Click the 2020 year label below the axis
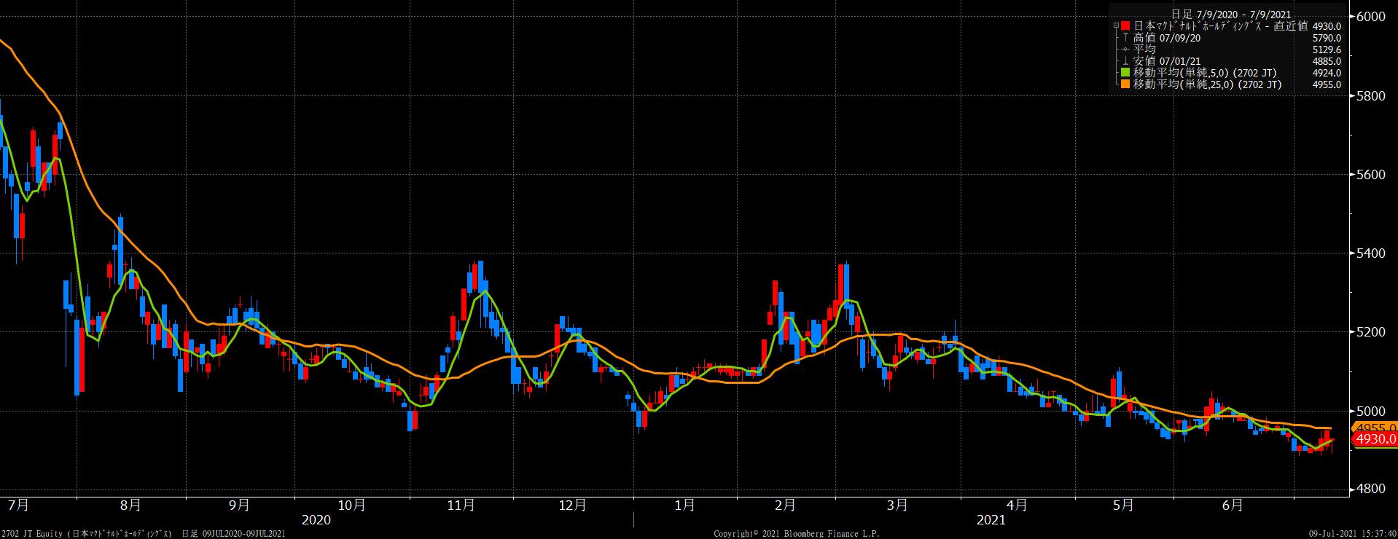Viewport: 1398px width, 539px height. (316, 520)
